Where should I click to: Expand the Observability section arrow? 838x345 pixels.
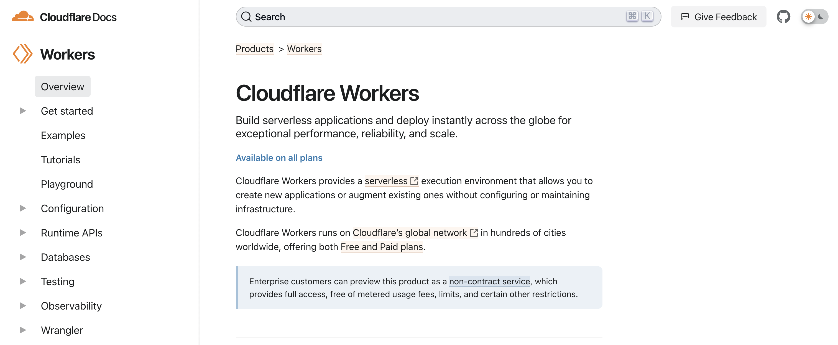click(23, 306)
